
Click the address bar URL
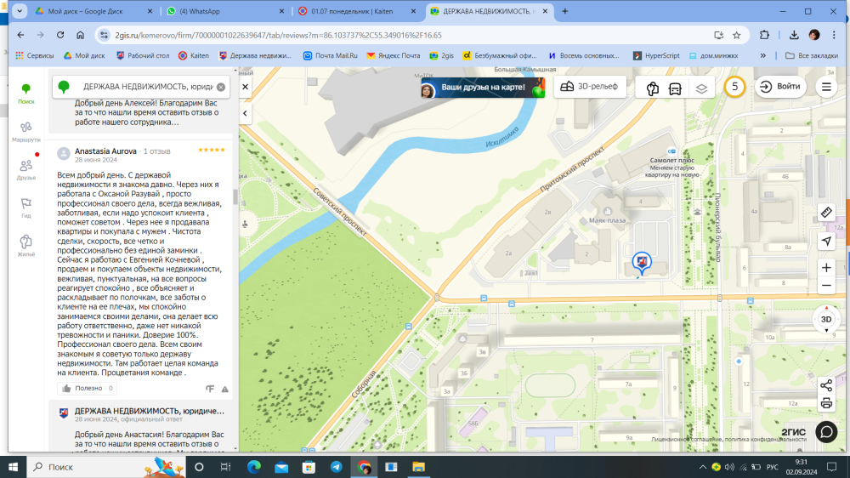[278, 35]
